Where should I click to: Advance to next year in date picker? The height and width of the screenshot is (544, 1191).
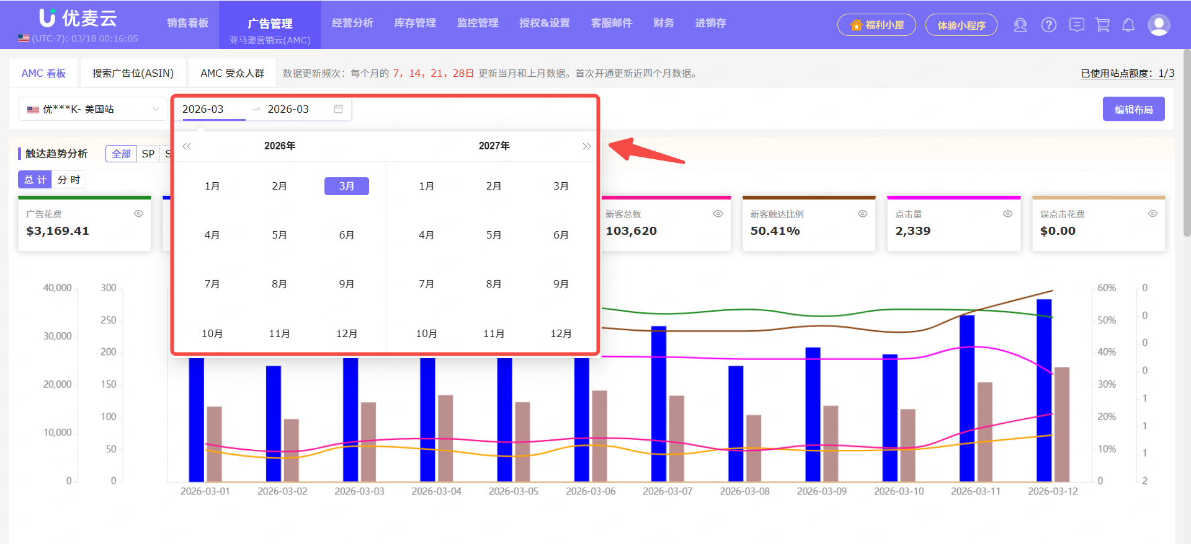point(586,146)
